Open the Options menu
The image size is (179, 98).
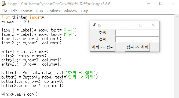point(53,11)
